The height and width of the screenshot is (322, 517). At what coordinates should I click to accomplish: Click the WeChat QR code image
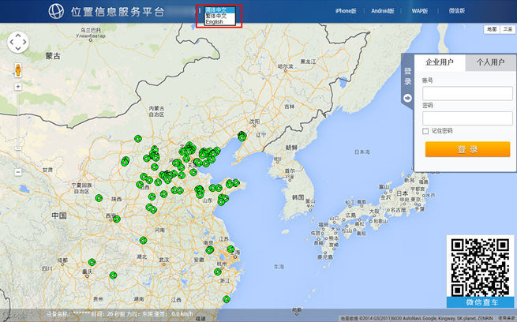[x=481, y=266]
